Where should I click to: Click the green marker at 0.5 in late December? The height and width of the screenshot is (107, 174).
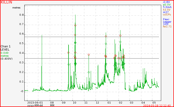coord(106,44)
